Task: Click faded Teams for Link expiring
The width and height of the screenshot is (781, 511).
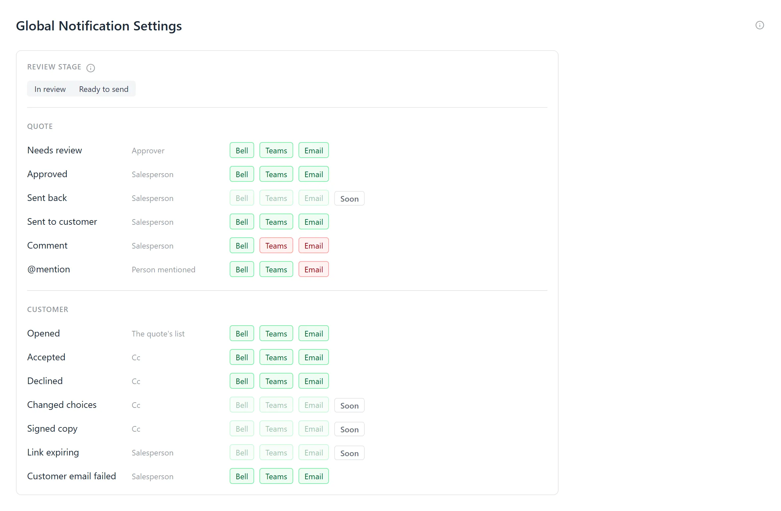Action: click(x=276, y=452)
